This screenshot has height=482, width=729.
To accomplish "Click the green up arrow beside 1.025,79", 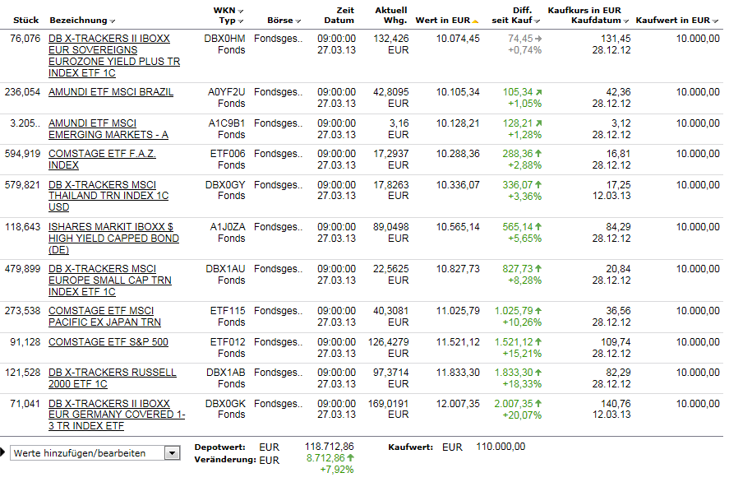I will tap(538, 310).
